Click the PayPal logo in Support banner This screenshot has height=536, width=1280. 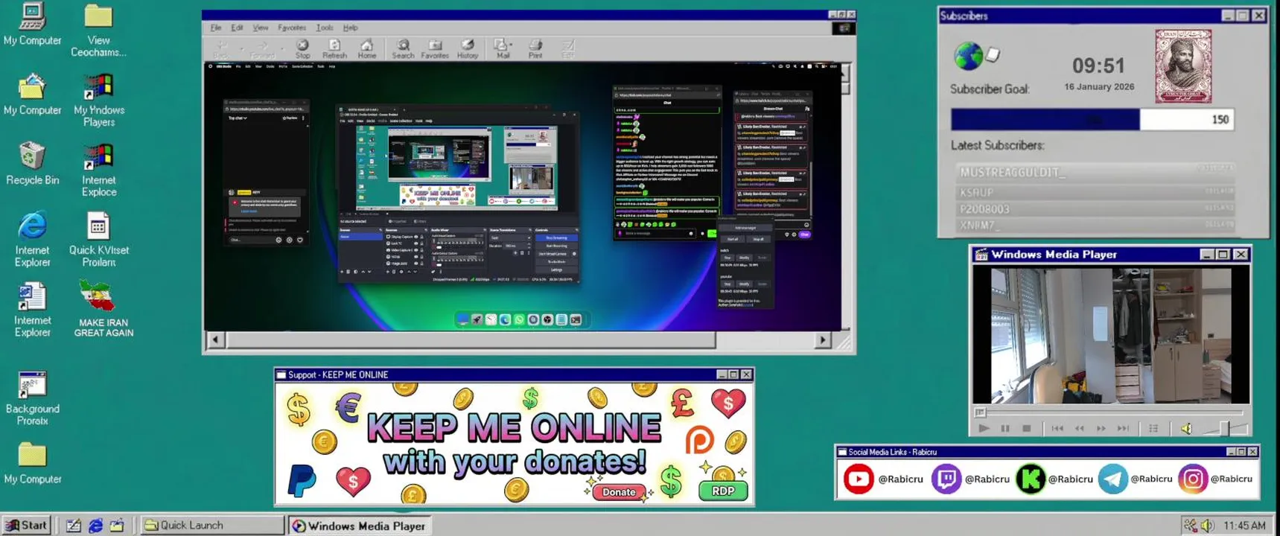[x=302, y=479]
